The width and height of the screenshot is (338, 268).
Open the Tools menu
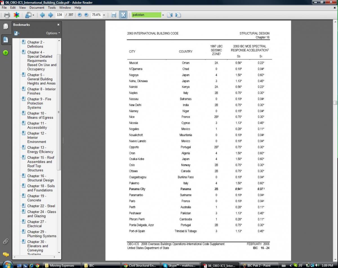(52, 8)
